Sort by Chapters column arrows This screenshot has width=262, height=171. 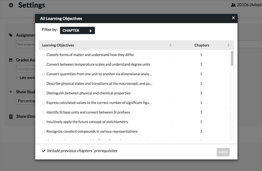(x=228, y=45)
